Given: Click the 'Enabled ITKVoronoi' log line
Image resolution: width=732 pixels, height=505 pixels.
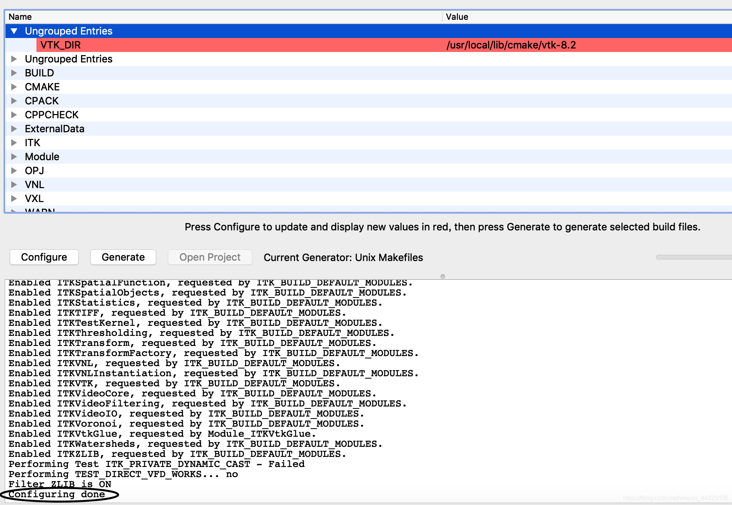Looking at the screenshot, I should coord(186,424).
